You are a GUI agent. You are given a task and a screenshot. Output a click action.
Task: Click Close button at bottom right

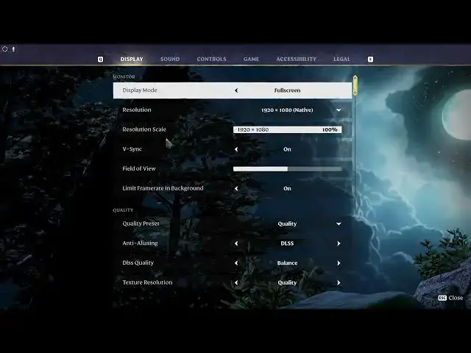click(x=450, y=298)
